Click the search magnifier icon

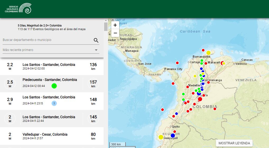coord(96,40)
